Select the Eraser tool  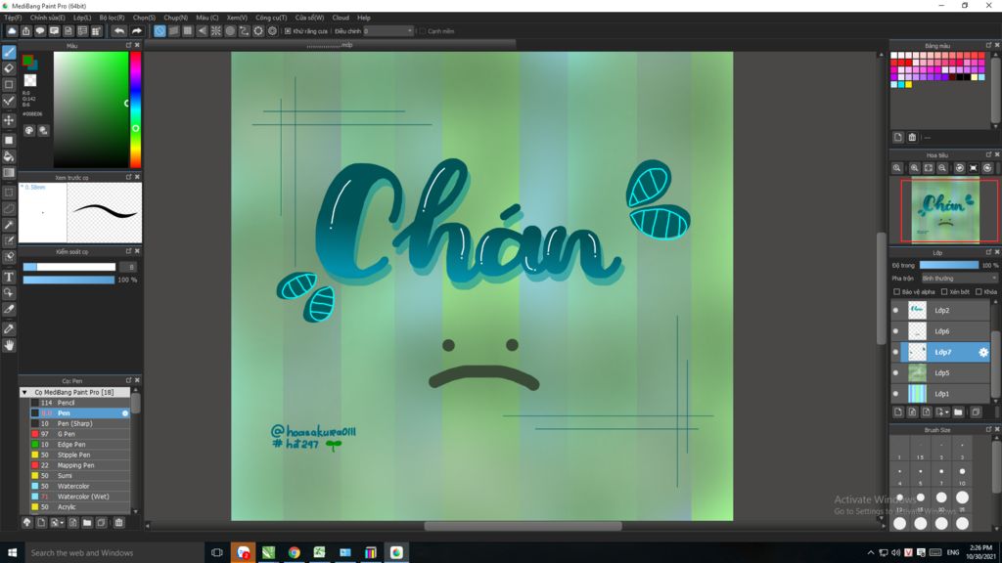(9, 68)
